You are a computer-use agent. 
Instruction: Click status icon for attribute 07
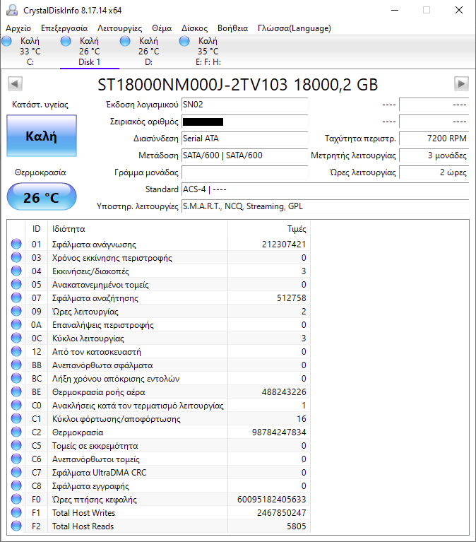point(16,297)
